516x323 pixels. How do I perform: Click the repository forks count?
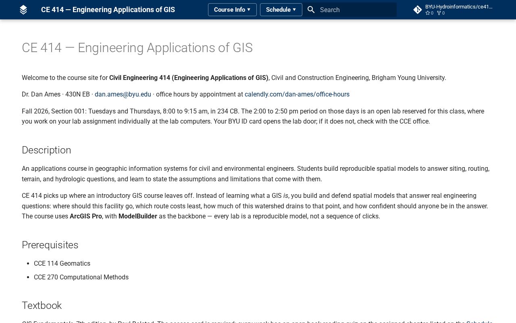coord(441,13)
